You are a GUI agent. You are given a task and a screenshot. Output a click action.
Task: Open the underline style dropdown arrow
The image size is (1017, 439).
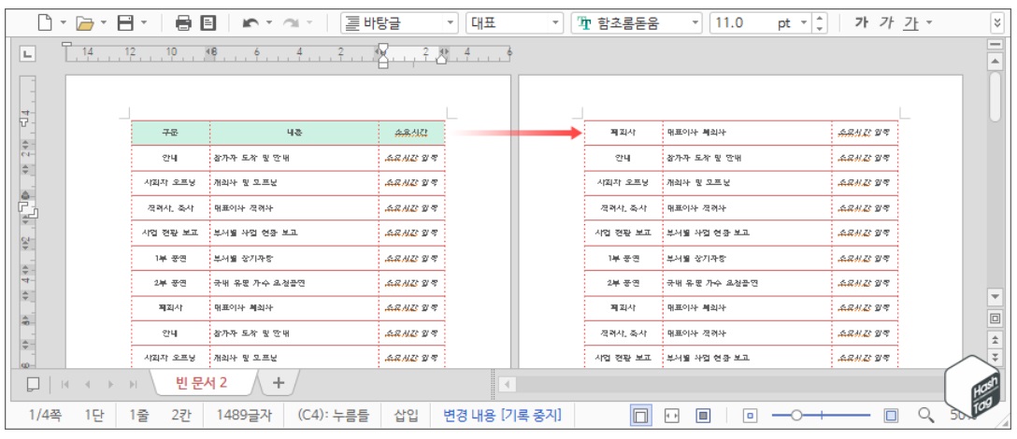click(x=929, y=23)
